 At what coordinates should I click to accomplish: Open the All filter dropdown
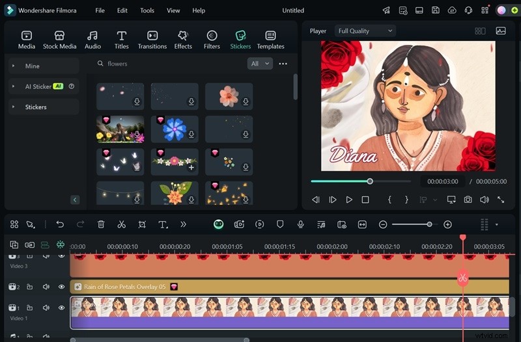(x=260, y=64)
